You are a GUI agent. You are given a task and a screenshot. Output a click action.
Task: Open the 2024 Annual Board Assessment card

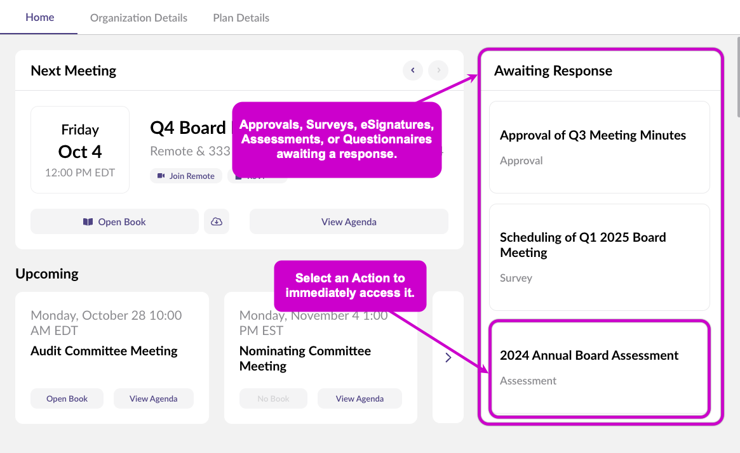[x=600, y=369]
